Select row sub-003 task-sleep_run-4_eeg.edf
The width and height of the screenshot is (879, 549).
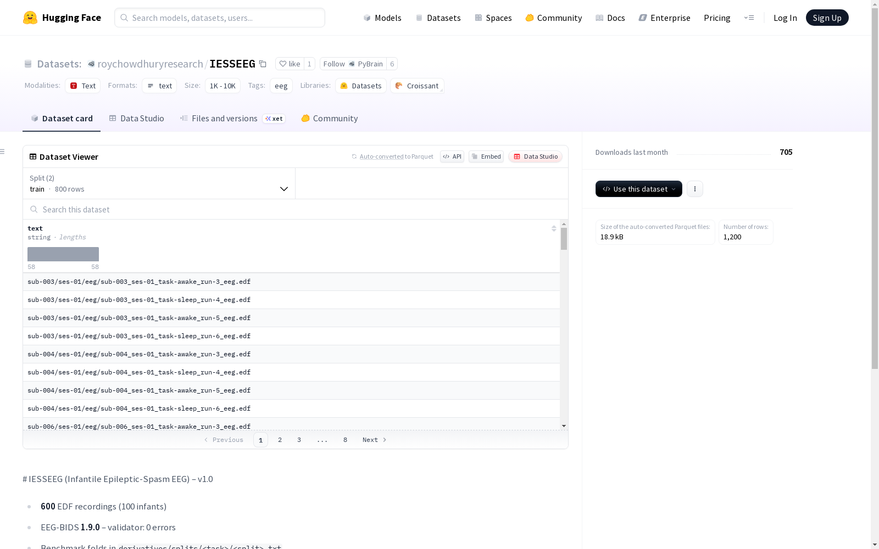(291, 300)
